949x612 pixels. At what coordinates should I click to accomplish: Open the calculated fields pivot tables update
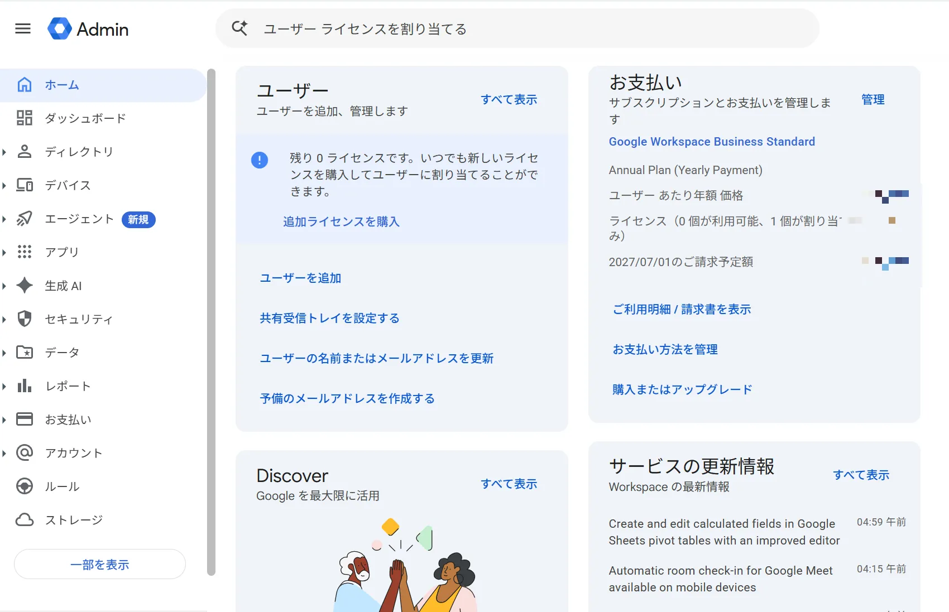[724, 532]
